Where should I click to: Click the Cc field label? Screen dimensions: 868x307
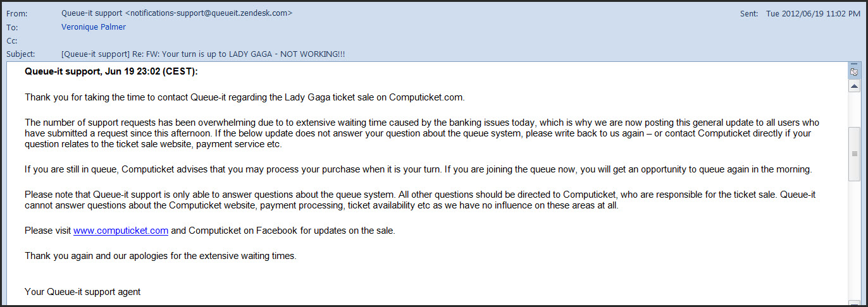(x=12, y=40)
